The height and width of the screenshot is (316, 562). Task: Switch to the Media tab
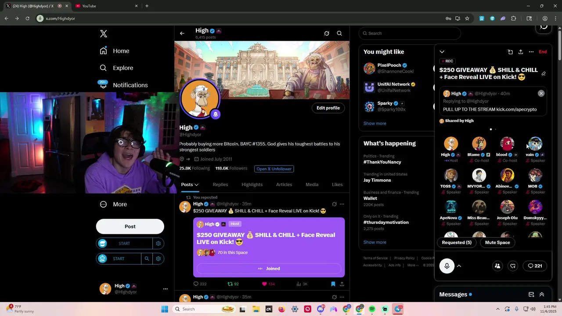pos(312,185)
